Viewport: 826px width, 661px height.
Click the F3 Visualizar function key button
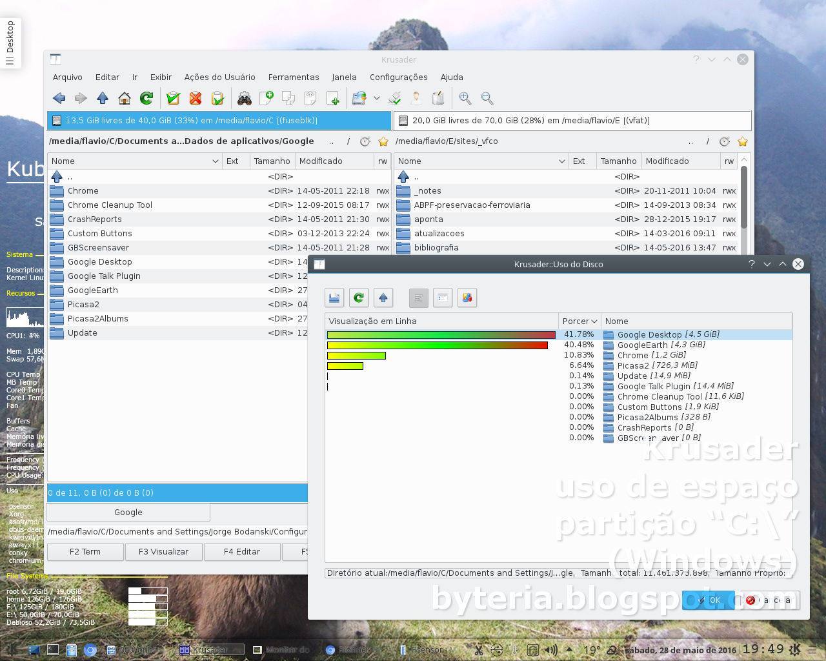(163, 552)
